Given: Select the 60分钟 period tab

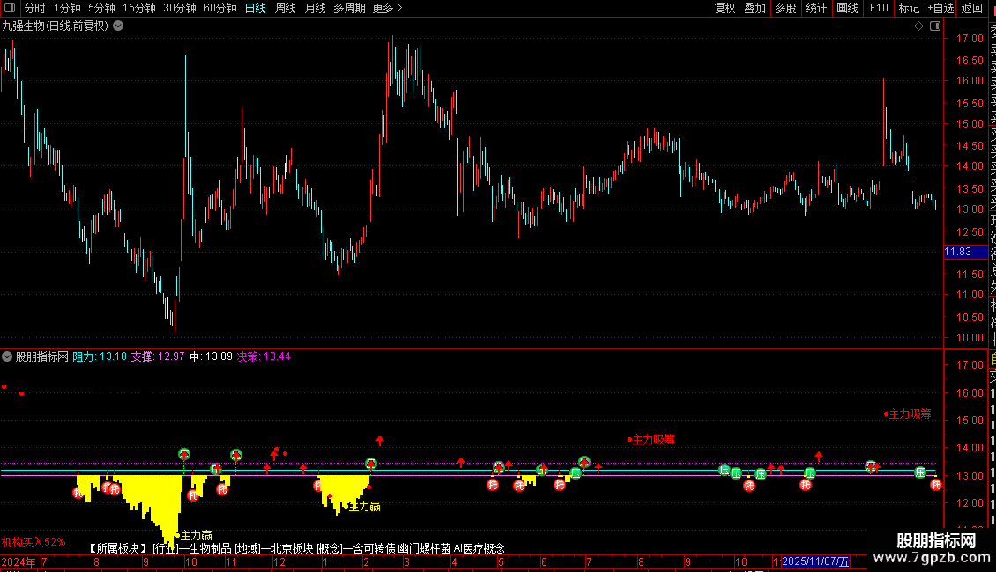Looking at the screenshot, I should click(219, 8).
